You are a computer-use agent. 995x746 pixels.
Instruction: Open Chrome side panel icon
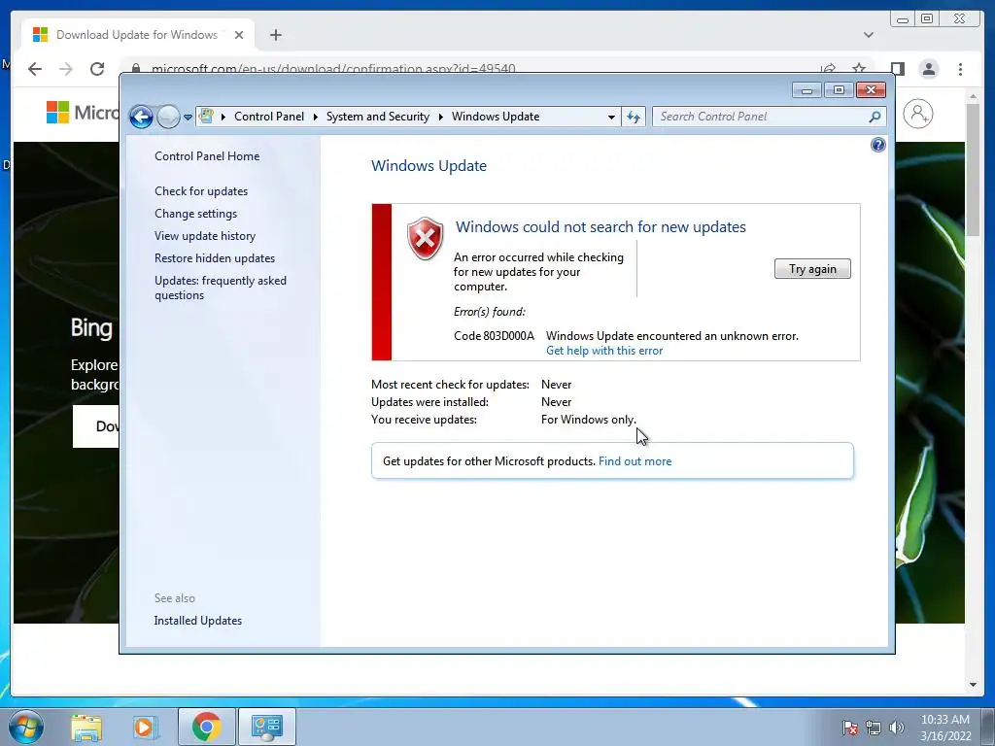(x=897, y=69)
